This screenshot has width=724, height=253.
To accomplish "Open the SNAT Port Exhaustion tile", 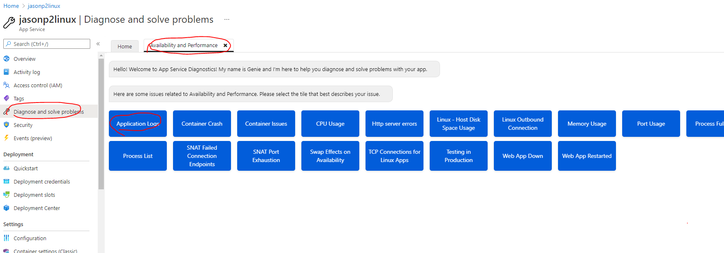I will (266, 156).
